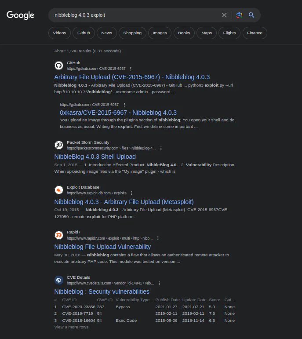
Task: Switch to the Finance filter
Action: pos(255,33)
